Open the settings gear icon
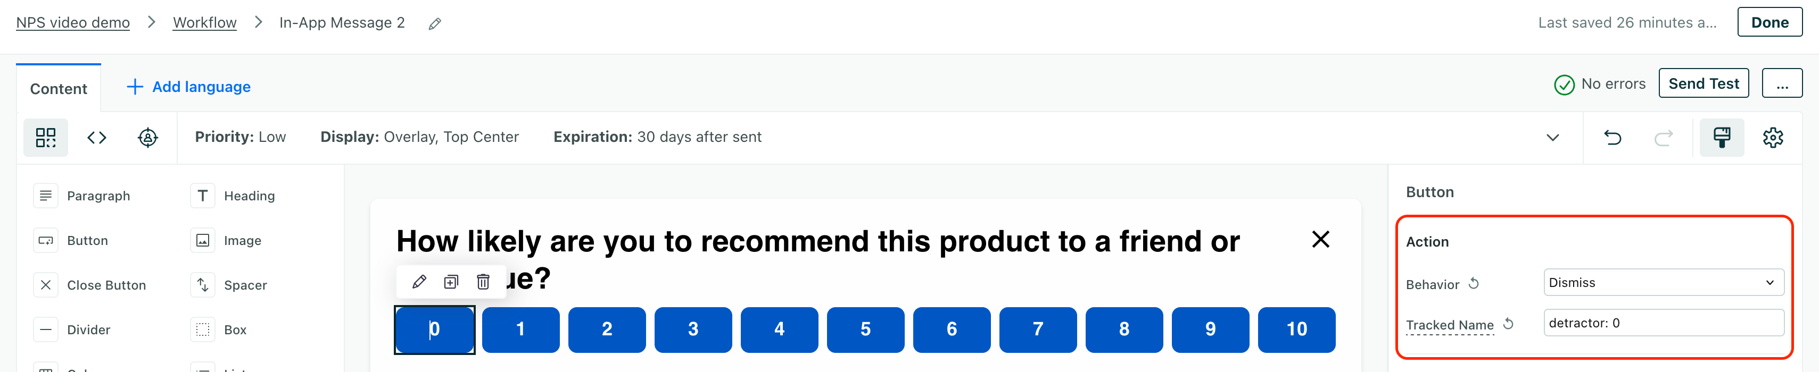Viewport: 1819px width, 372px height. (1772, 138)
